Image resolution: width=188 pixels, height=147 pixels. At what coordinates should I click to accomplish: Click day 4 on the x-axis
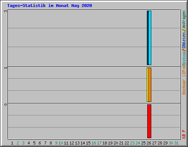[29, 143]
